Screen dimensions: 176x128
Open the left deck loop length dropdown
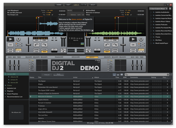pos(18,49)
